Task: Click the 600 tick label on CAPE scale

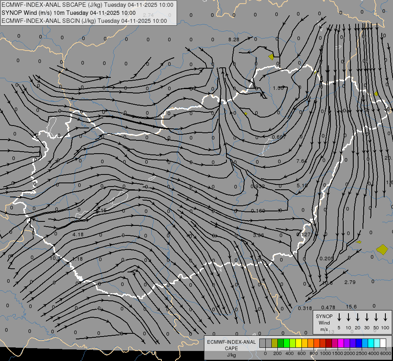Action: click(301, 353)
